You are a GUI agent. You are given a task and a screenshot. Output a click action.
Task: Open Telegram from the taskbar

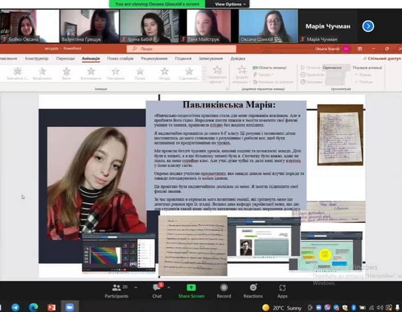15,307
